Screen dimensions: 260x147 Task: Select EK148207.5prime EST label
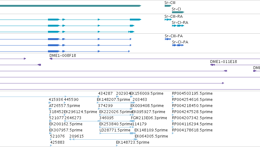coord(113,100)
